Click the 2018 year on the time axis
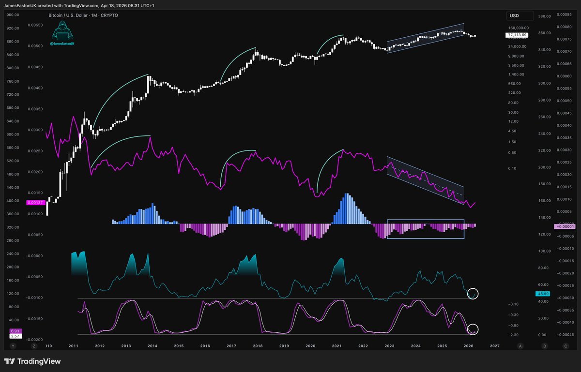581x372 pixels. coord(258,346)
